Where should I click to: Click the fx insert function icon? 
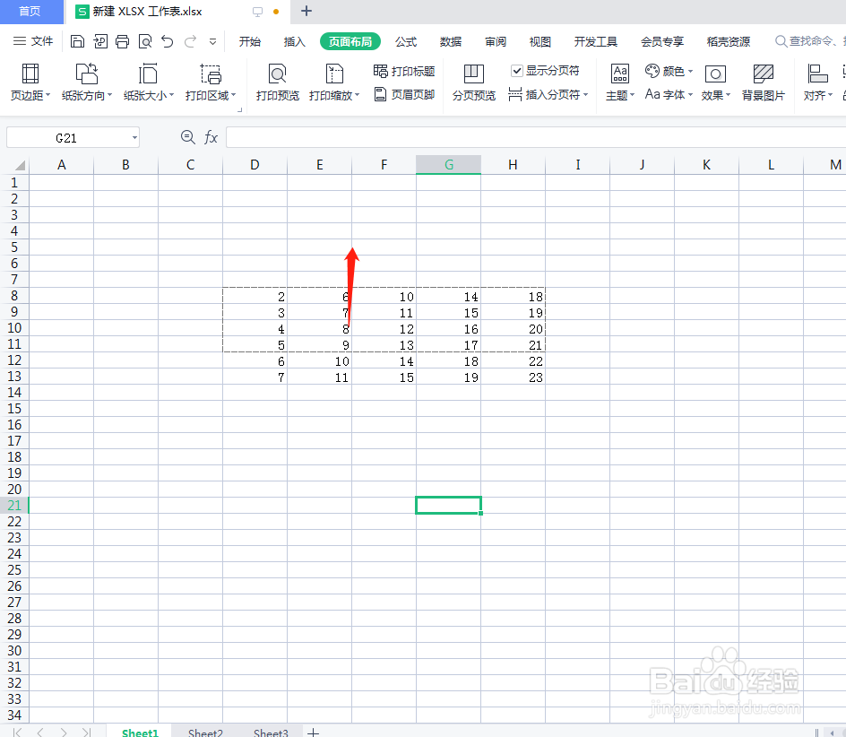211,138
